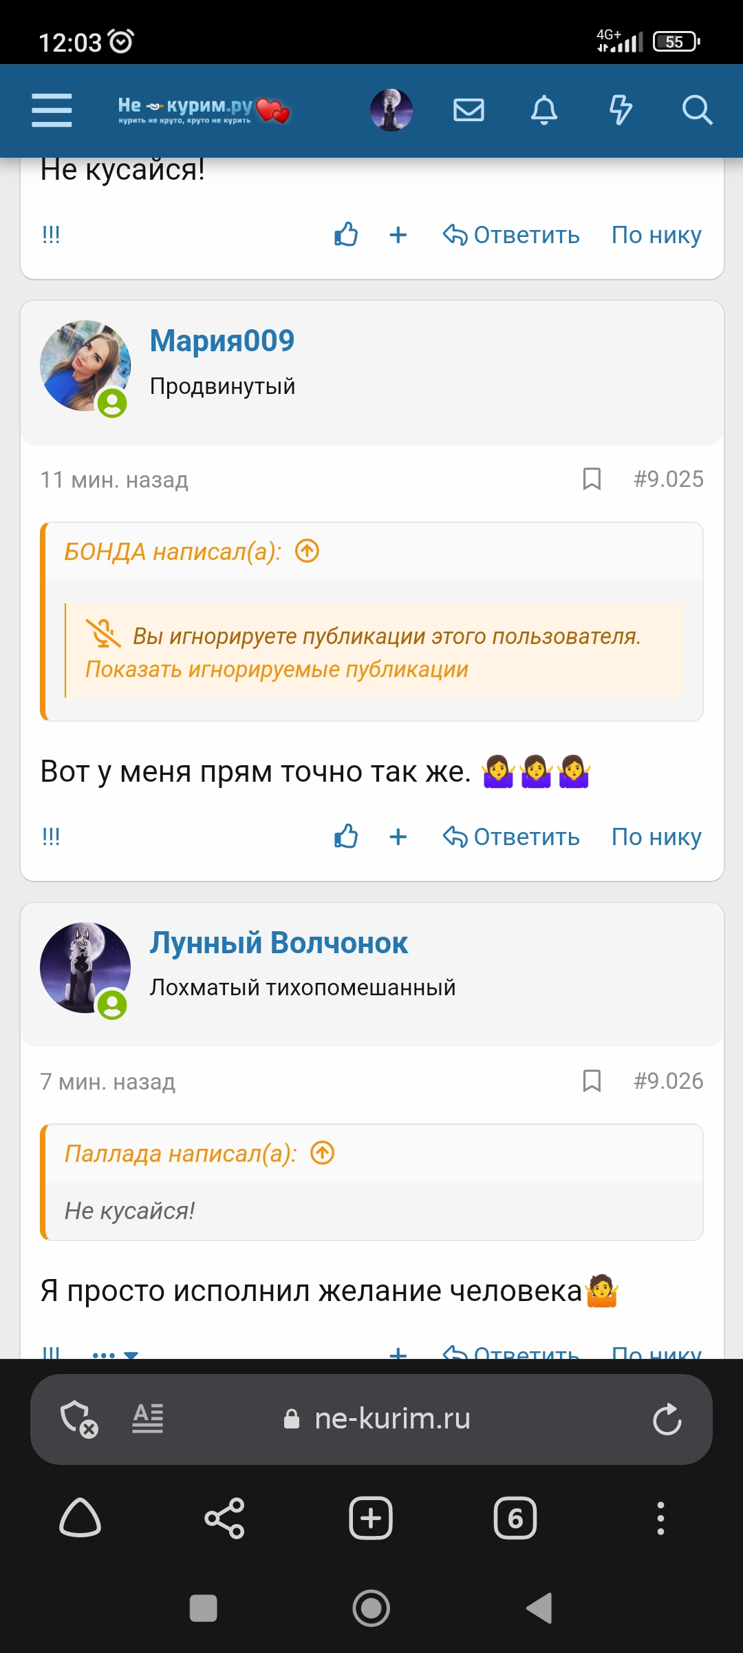This screenshot has height=1653, width=743.
Task: Bookmark post #9.025
Action: click(592, 479)
